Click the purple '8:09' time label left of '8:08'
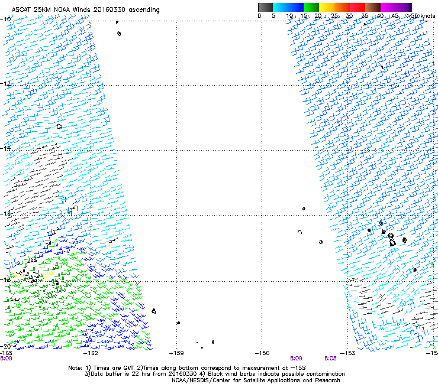This screenshot has height=384, width=438. [x=296, y=359]
